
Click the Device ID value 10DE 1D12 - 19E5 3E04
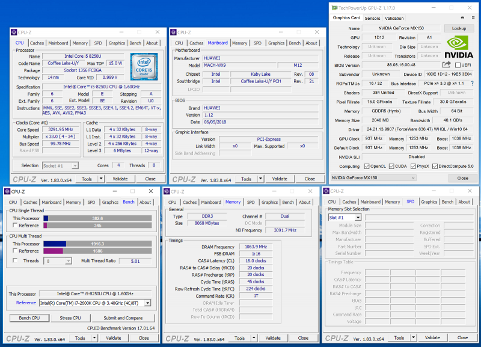448,74
